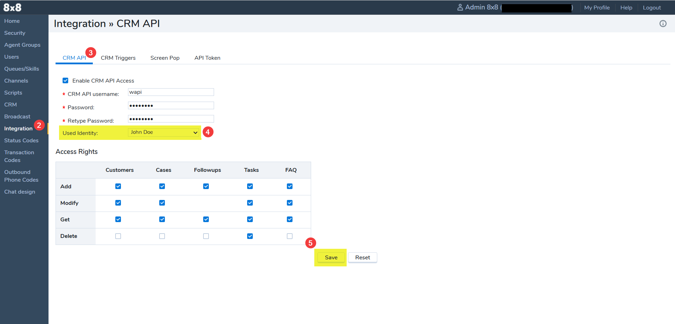
Task: Switch to the CRM Triggers tab
Action: click(118, 58)
